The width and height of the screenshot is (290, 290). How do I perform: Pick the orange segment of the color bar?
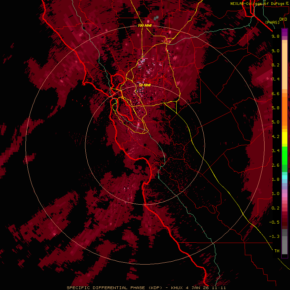point(285,109)
